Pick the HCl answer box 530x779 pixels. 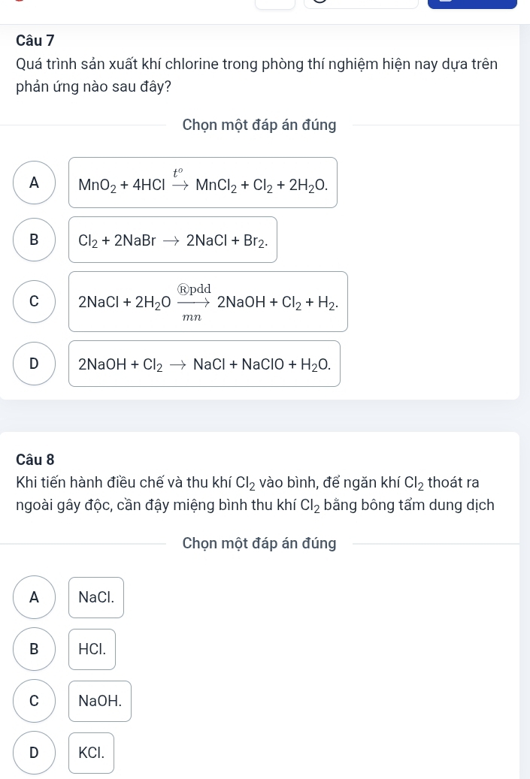point(92,649)
